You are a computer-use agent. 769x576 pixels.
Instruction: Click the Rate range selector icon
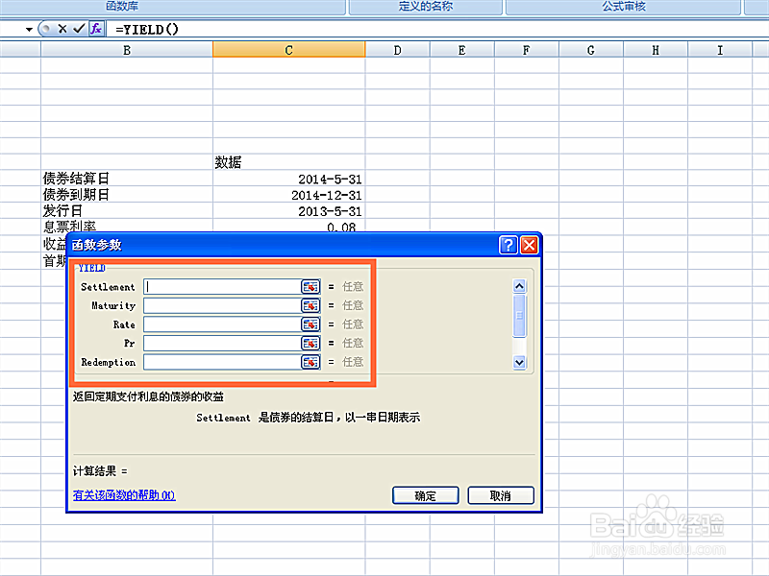[310, 324]
